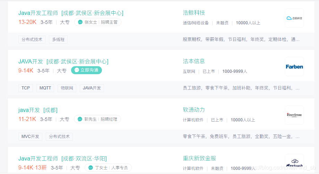The width and height of the screenshot is (319, 174).
Task: Click the Farben company logo
Action: pos(294,67)
